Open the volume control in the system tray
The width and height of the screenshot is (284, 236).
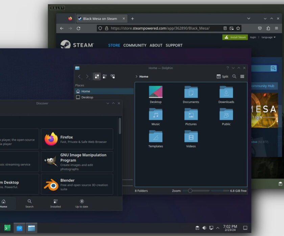point(204,228)
